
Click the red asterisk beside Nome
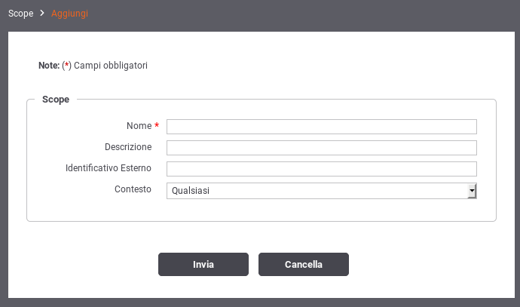pos(157,124)
